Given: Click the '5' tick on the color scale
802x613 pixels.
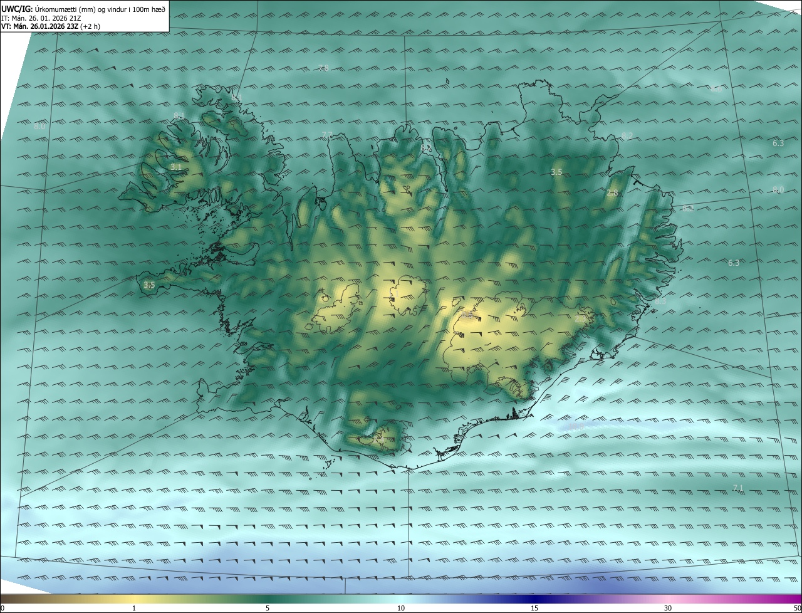Looking at the screenshot, I should 268,608.
